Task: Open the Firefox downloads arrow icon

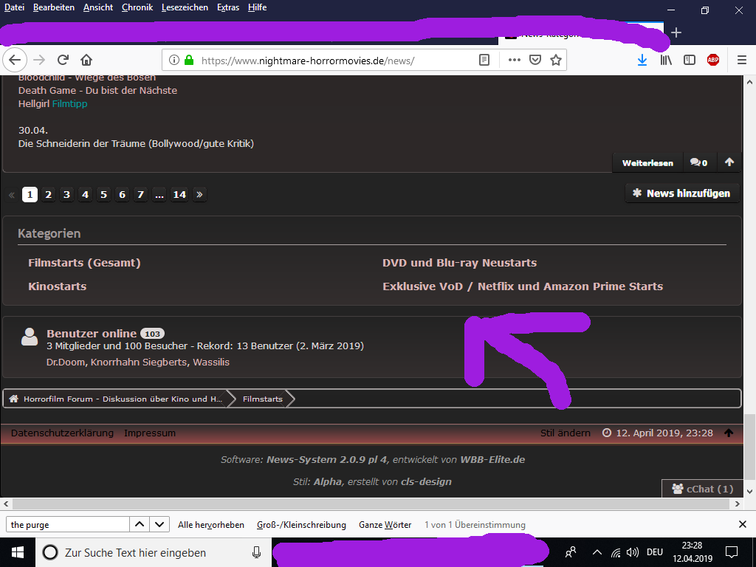Action: click(642, 60)
